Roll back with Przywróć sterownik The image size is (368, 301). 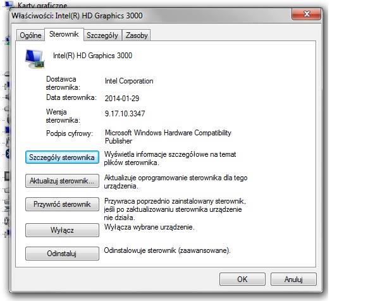[x=62, y=204]
